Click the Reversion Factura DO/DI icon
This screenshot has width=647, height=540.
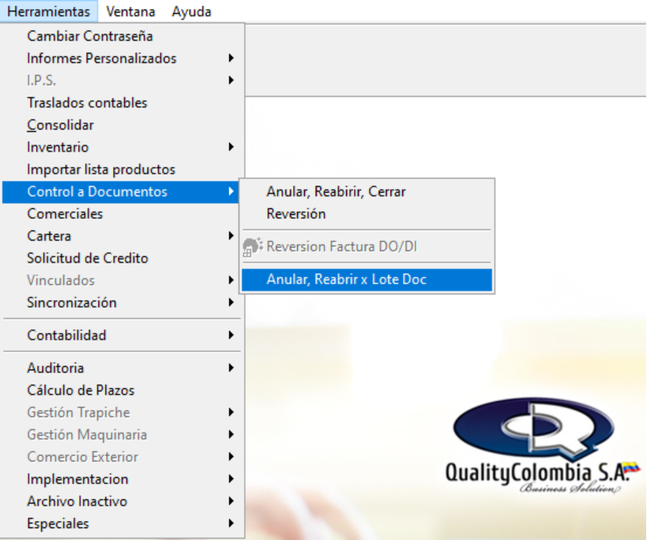(253, 247)
